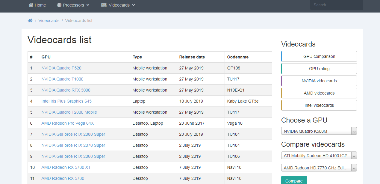Click the Release date column header

point(201,57)
